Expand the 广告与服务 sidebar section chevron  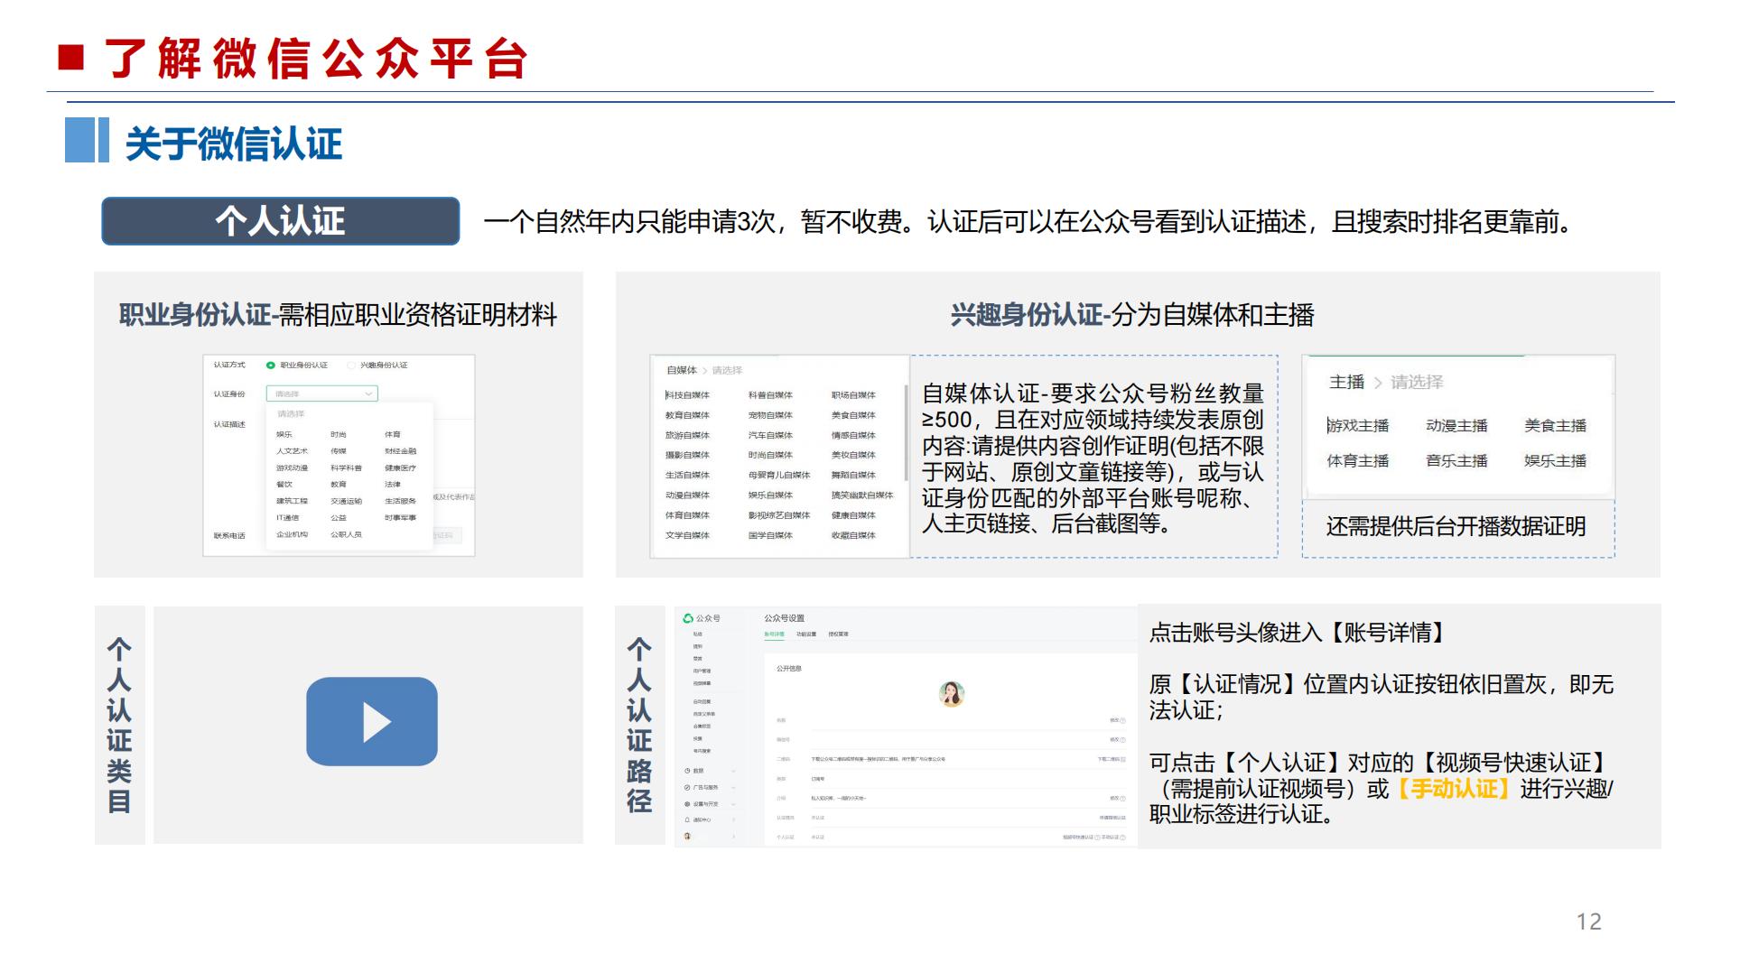click(x=733, y=788)
